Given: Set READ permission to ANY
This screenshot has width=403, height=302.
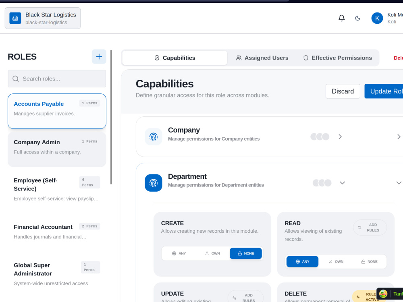Looking at the screenshot, I should (302, 262).
